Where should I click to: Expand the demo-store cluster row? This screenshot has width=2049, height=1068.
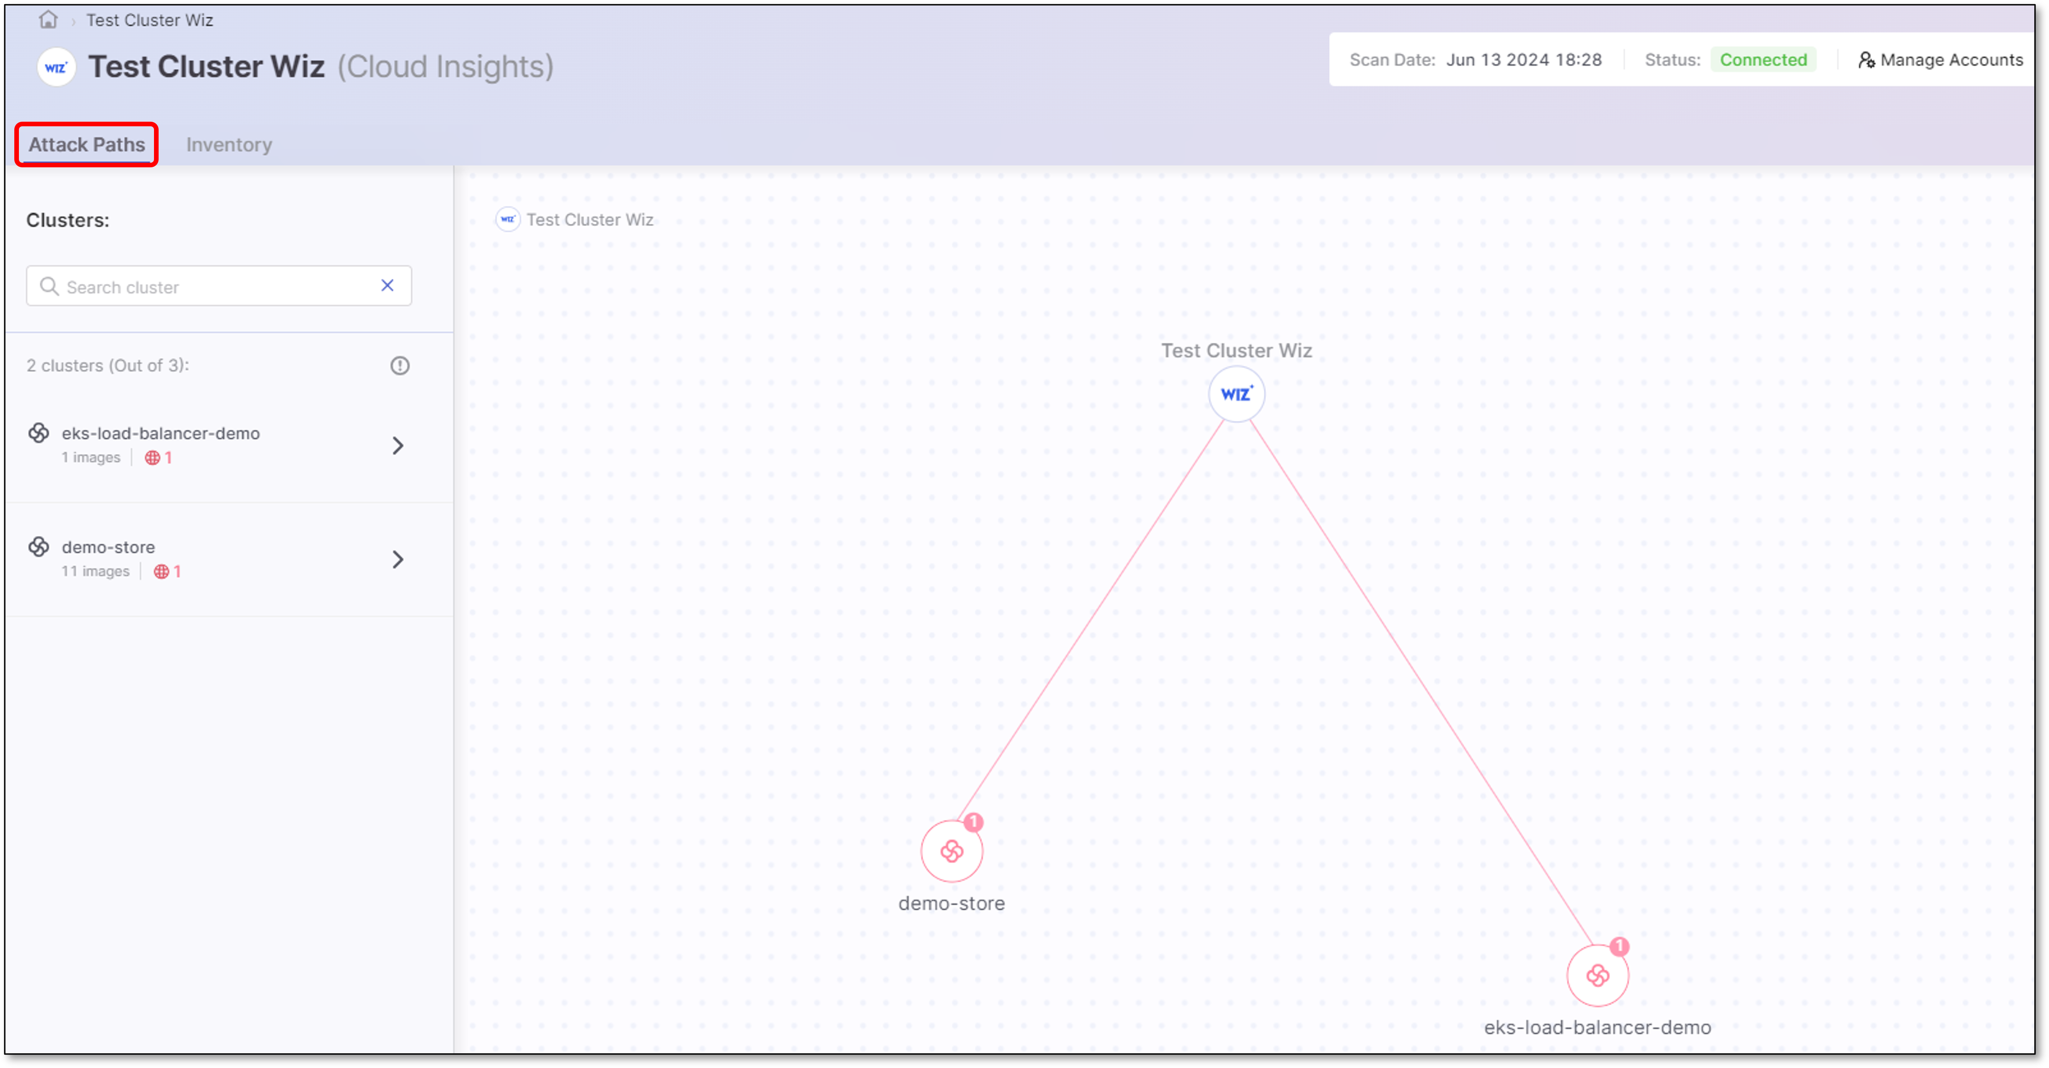(398, 560)
